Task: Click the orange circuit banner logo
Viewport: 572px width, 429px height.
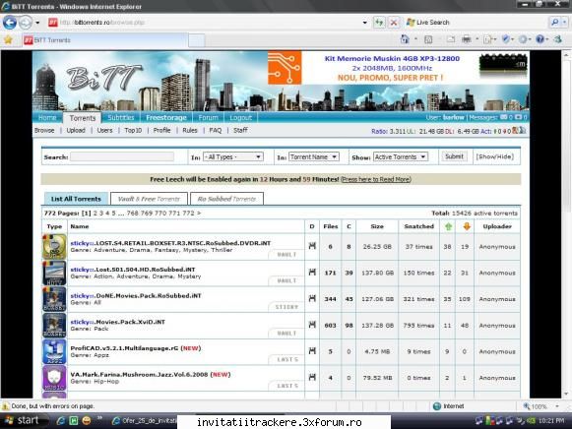Action: pos(285,68)
